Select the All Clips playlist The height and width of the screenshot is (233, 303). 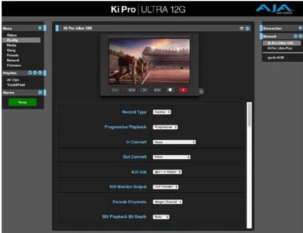click(x=13, y=80)
